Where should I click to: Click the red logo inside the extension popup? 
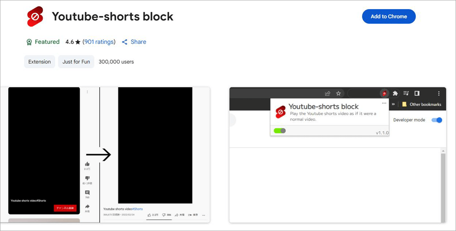pyautogui.click(x=280, y=112)
